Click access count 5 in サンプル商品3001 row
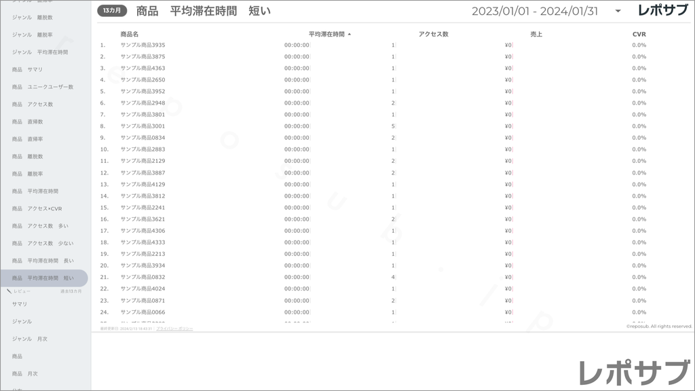This screenshot has width=695, height=391. (x=393, y=126)
